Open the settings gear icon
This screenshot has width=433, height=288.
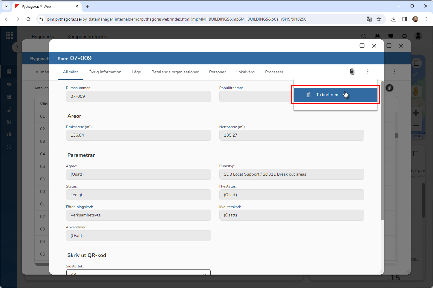point(404,36)
